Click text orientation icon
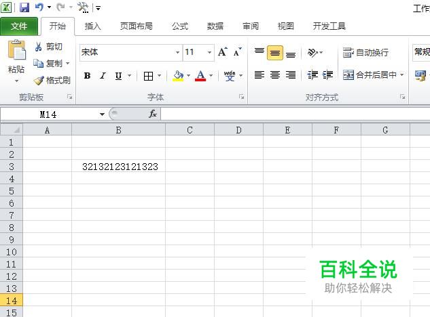 pyautogui.click(x=313, y=52)
